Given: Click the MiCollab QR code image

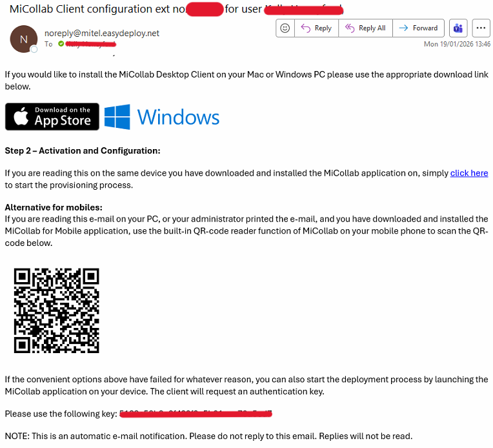Looking at the screenshot, I should click(x=57, y=311).
